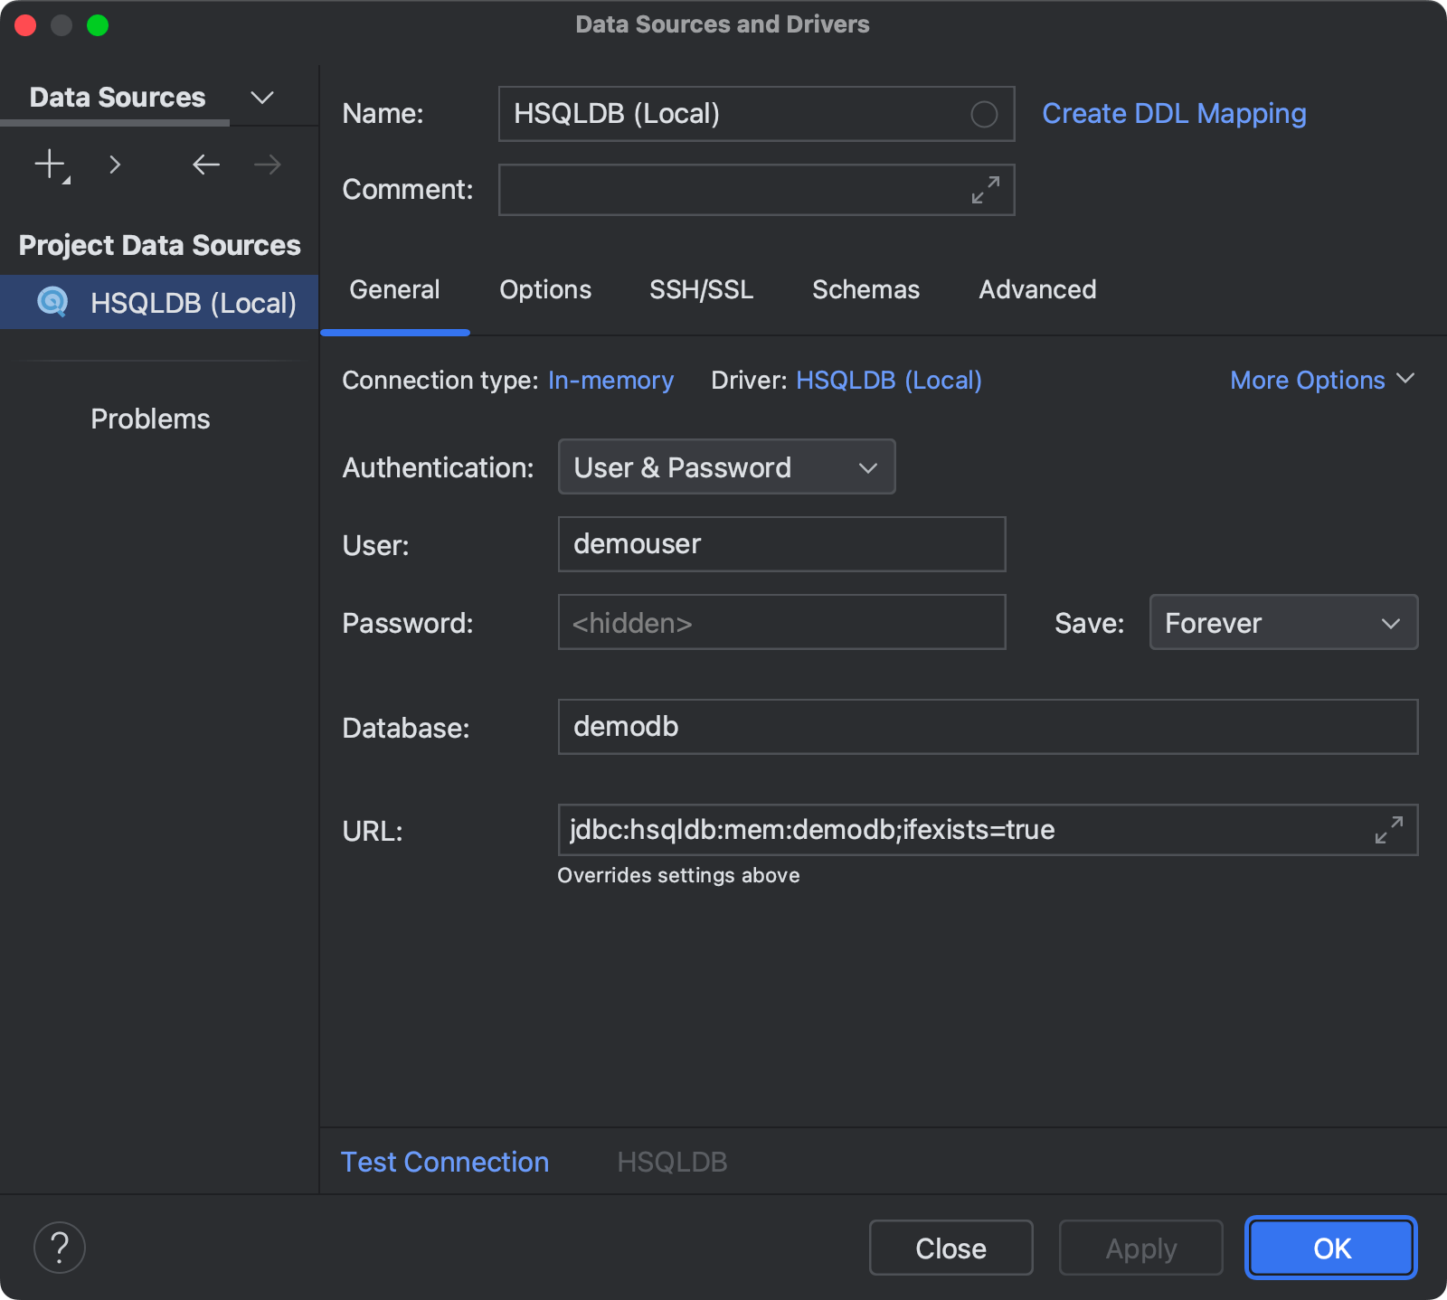The width and height of the screenshot is (1447, 1300).
Task: Expand the URL field editor icon
Action: 1390,830
